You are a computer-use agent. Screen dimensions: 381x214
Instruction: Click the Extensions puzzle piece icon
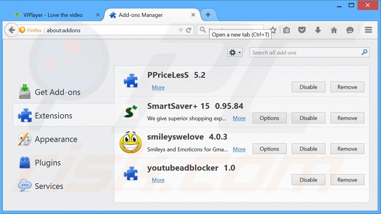tap(25, 115)
